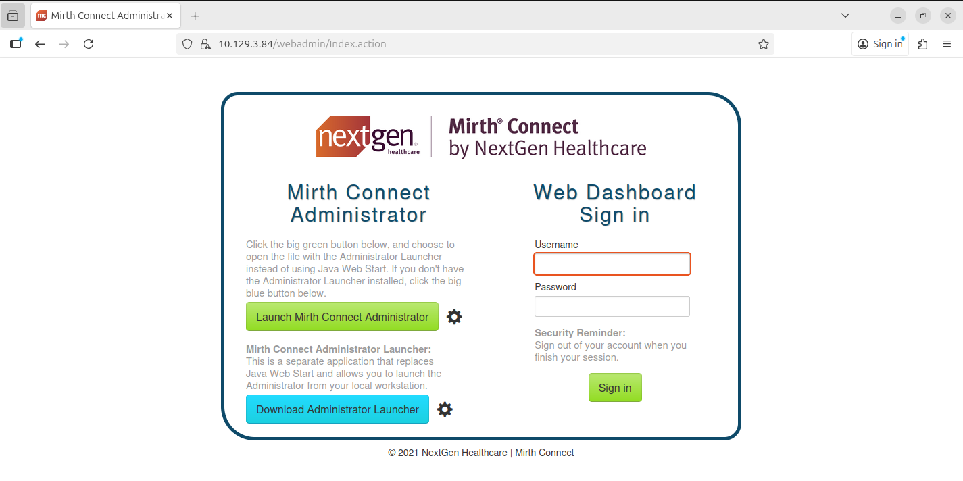Click the 'Username' label
The width and height of the screenshot is (963, 481).
click(x=556, y=245)
